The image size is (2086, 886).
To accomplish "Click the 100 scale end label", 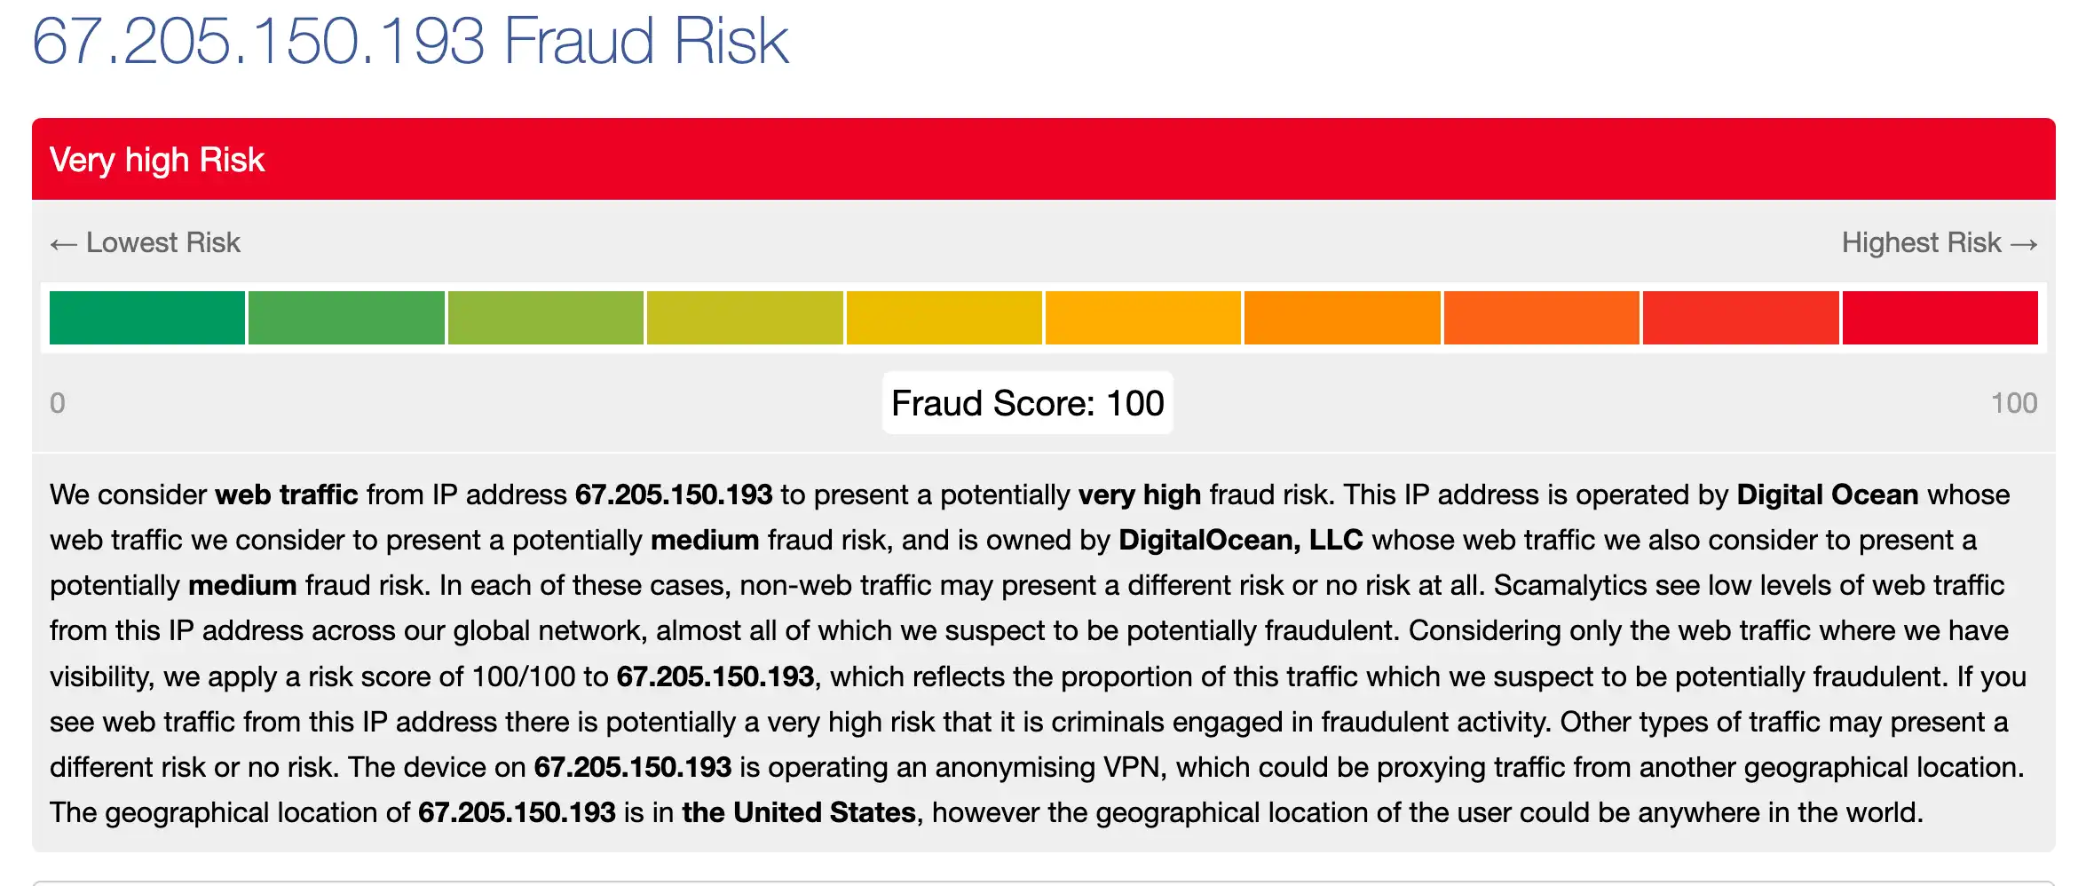I will coord(2014,403).
